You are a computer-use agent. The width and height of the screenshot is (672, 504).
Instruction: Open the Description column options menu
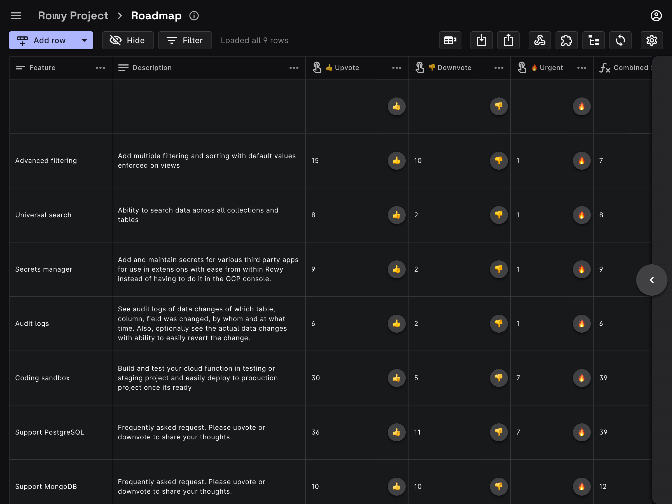point(293,67)
